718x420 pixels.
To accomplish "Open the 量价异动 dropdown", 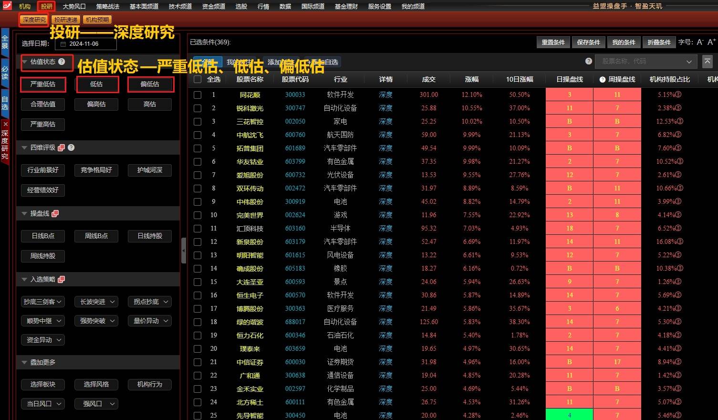I will (x=150, y=321).
